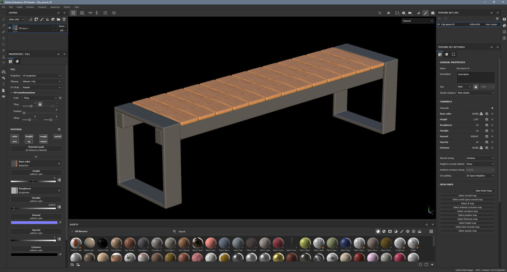Click eyedropper next to Normal color

click(x=60, y=223)
